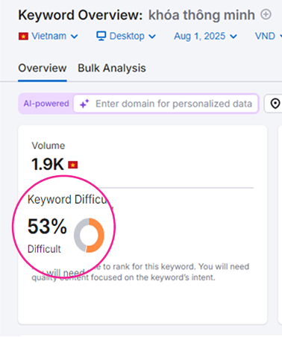This screenshot has height=337, width=282.
Task: Click the Volume label
Action: tap(48, 145)
